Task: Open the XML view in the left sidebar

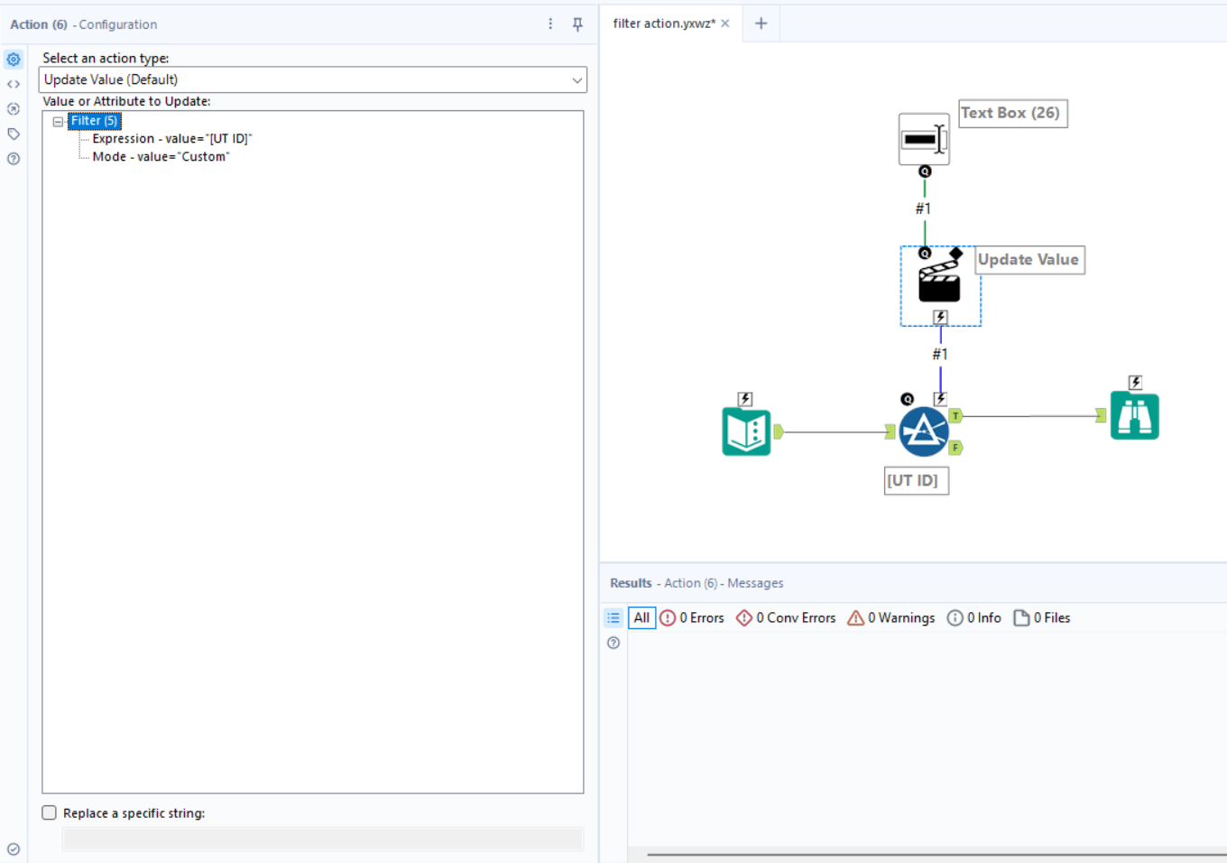Action: point(13,83)
